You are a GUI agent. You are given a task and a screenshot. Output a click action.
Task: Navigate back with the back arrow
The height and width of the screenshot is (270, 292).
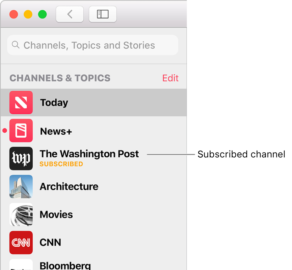[x=70, y=14]
